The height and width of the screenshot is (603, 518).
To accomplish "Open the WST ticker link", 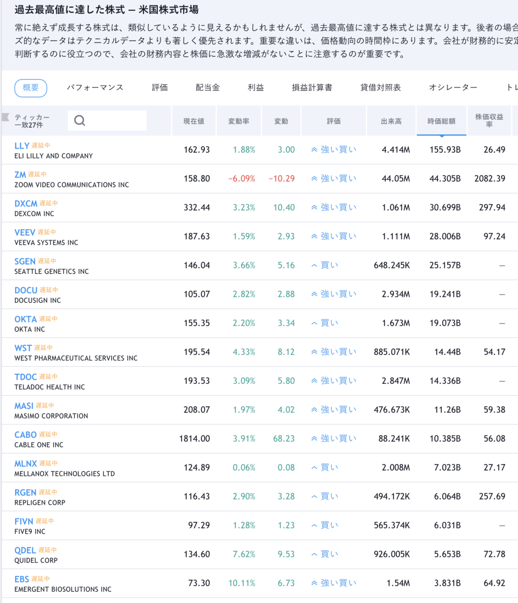I will [23, 348].
